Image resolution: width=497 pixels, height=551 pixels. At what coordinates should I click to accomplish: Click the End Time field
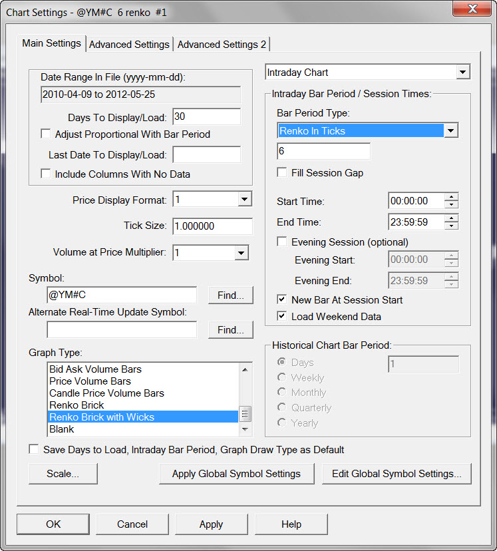(x=416, y=222)
